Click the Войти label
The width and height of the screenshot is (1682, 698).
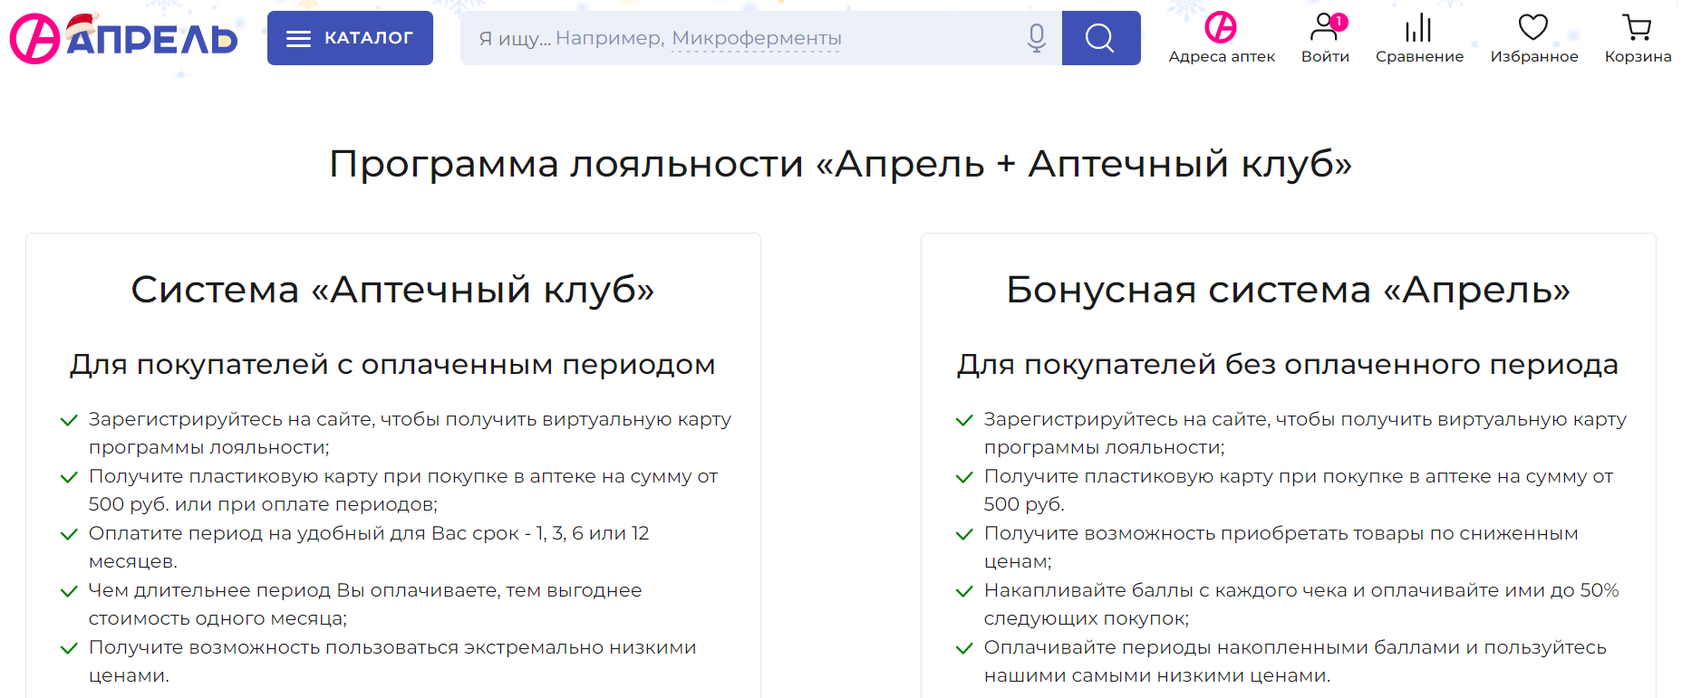[1325, 56]
